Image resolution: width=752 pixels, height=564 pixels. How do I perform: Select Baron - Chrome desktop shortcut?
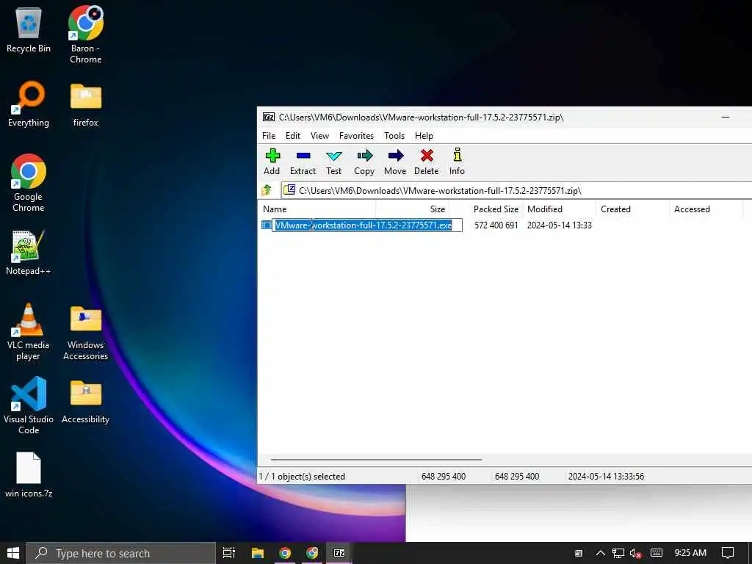point(85,35)
